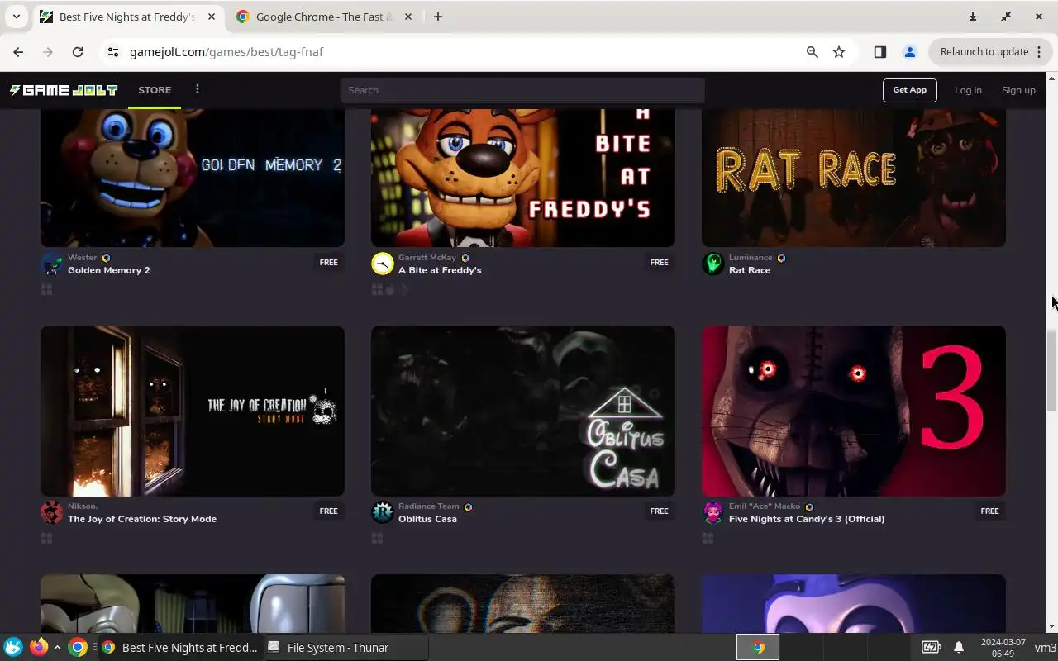Go forward in browser history
Screen dimensions: 1058x661
click(x=48, y=51)
